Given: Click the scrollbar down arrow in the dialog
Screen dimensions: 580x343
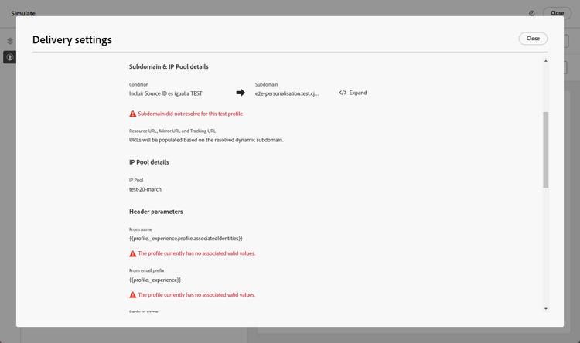Looking at the screenshot, I should 546,309.
